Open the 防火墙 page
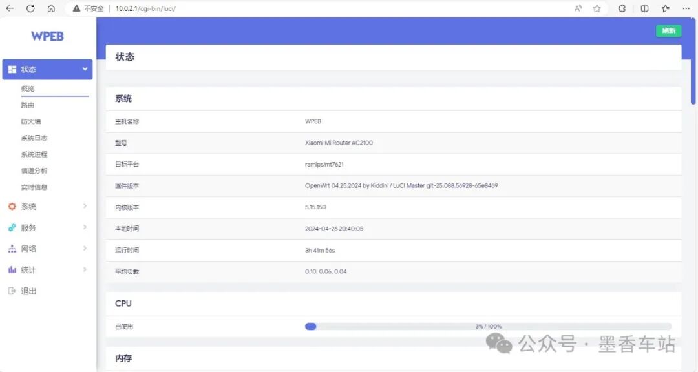 pos(30,121)
